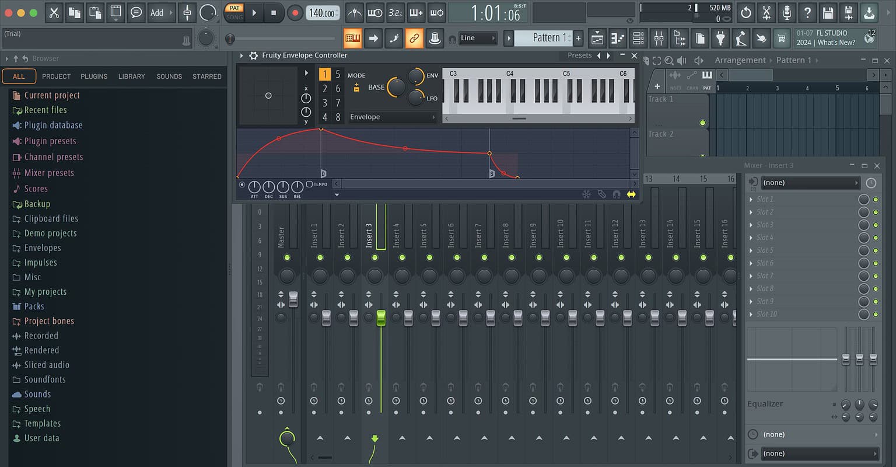Click the Insert 3 volume fader
Viewport: 896px width, 467px height.
tap(381, 318)
